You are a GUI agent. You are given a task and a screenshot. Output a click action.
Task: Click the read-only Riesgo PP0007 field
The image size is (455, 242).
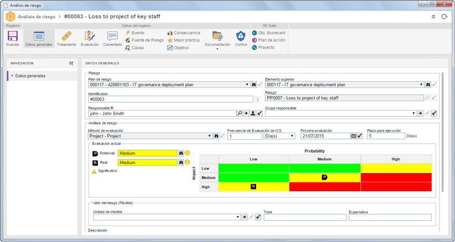pos(345,98)
